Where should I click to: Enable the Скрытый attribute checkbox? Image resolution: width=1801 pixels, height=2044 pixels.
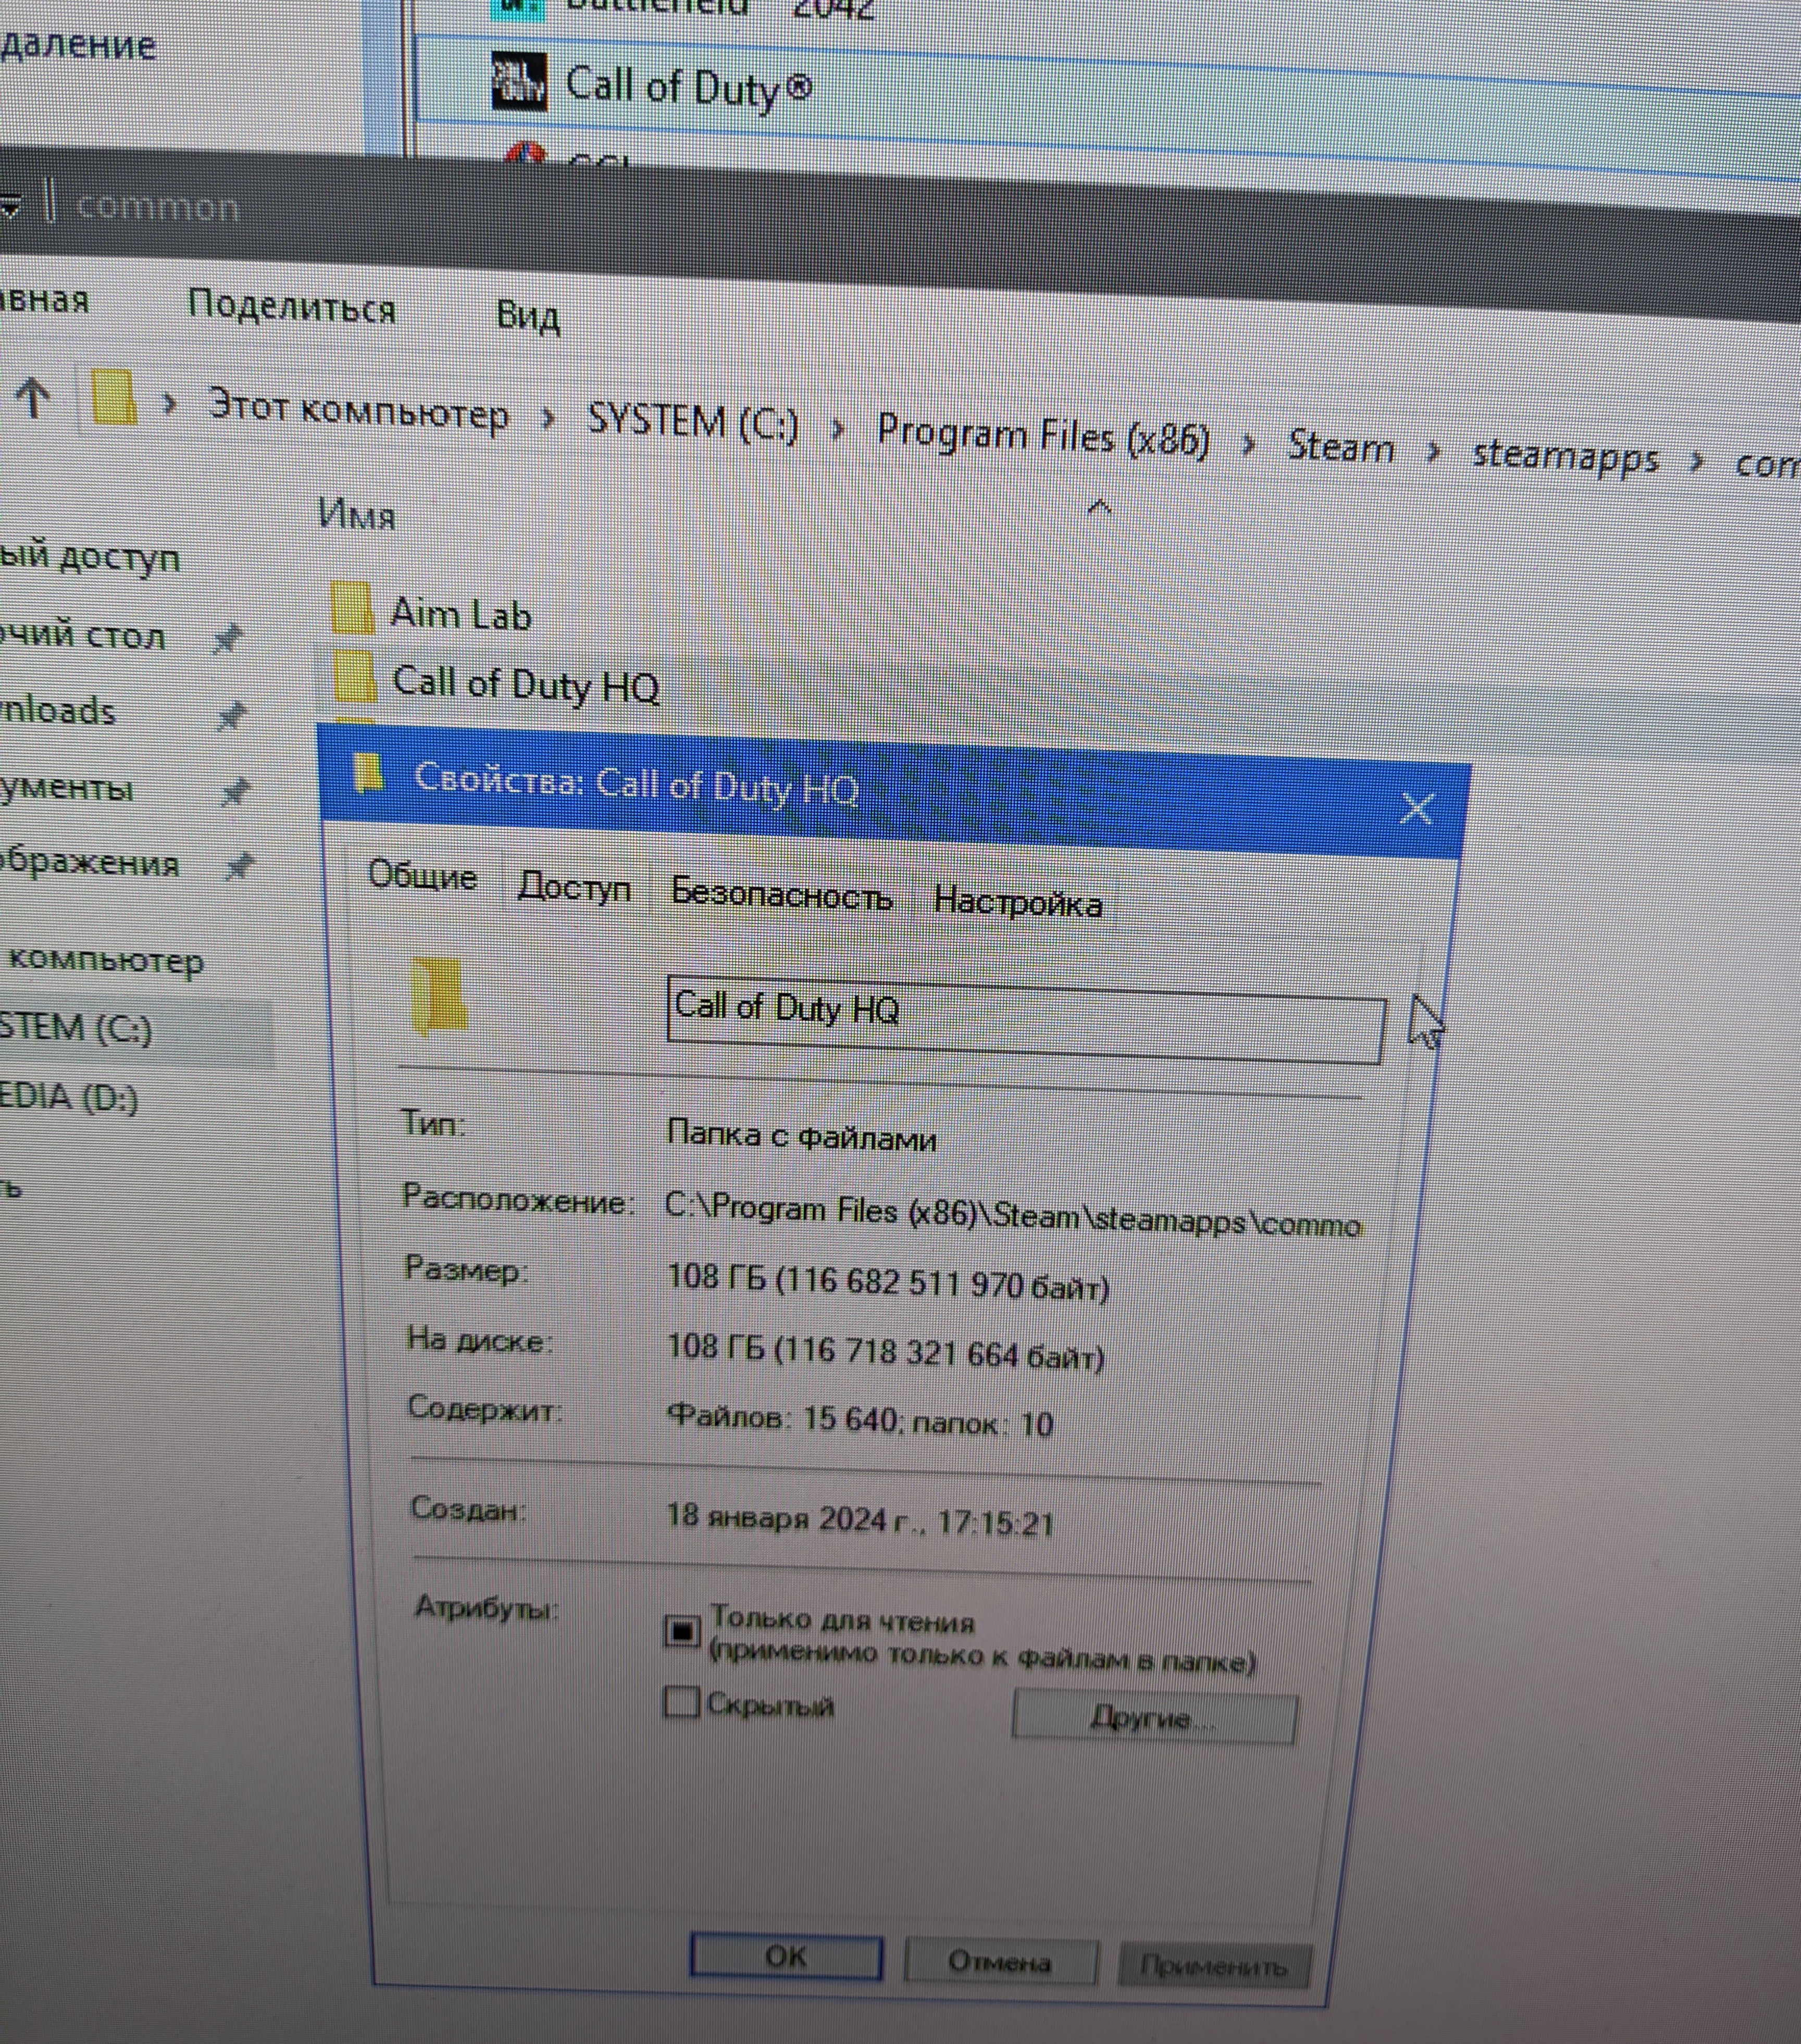pyautogui.click(x=681, y=1701)
